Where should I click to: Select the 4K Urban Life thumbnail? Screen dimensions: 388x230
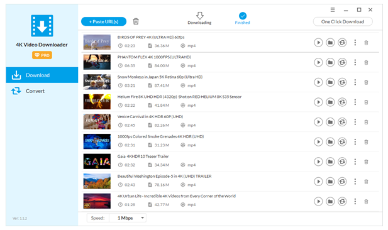pos(97,201)
